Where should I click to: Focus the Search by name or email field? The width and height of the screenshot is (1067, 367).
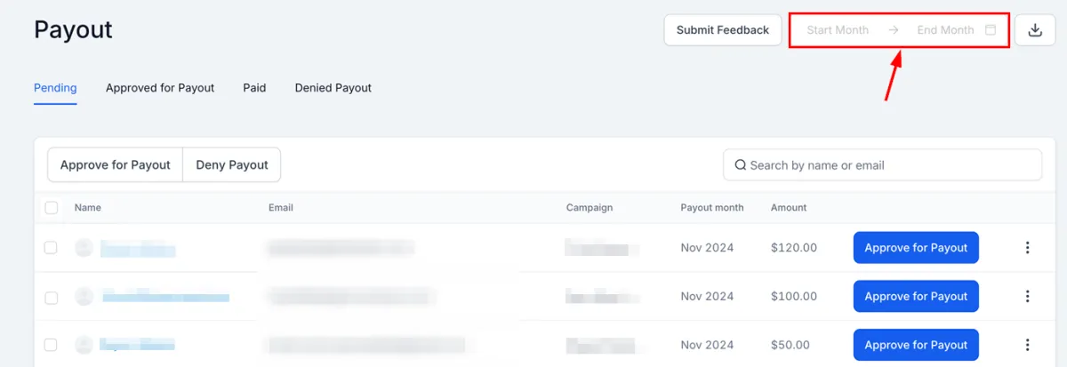(882, 165)
